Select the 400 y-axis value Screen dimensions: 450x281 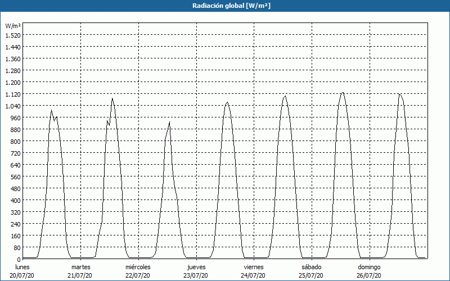point(16,201)
